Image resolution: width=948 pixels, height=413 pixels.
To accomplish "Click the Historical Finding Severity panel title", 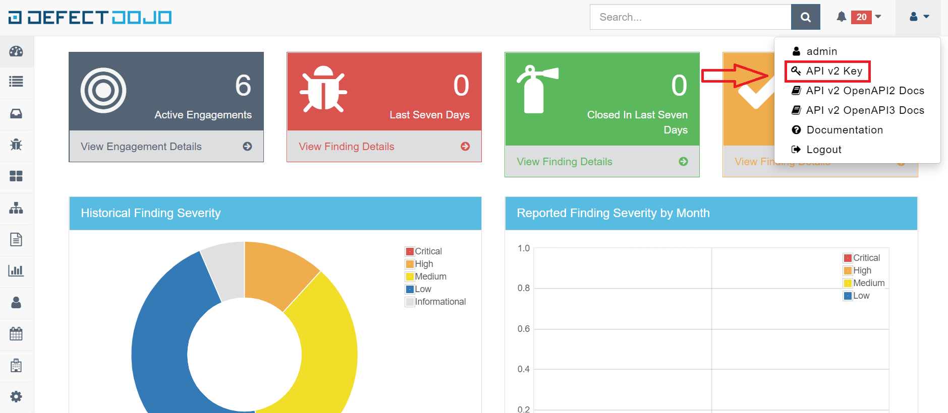I will pos(151,213).
